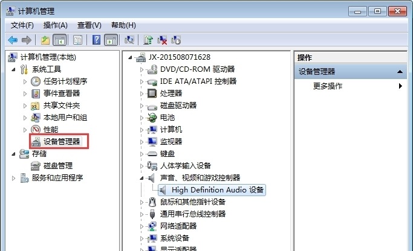Click the disable device toolbar icon

click(x=176, y=40)
